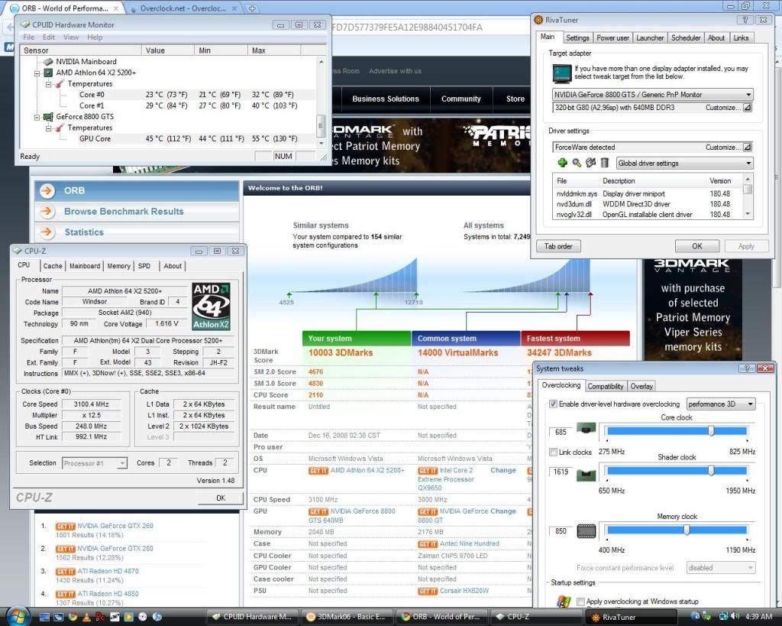The width and height of the screenshot is (782, 626).
Task: Click the Core clock slider handle
Action: pyautogui.click(x=711, y=431)
